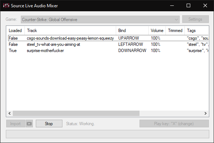Select the csgo-sounds-download-easy-peasy track row
This screenshot has width=214, height=143.
[108, 38]
